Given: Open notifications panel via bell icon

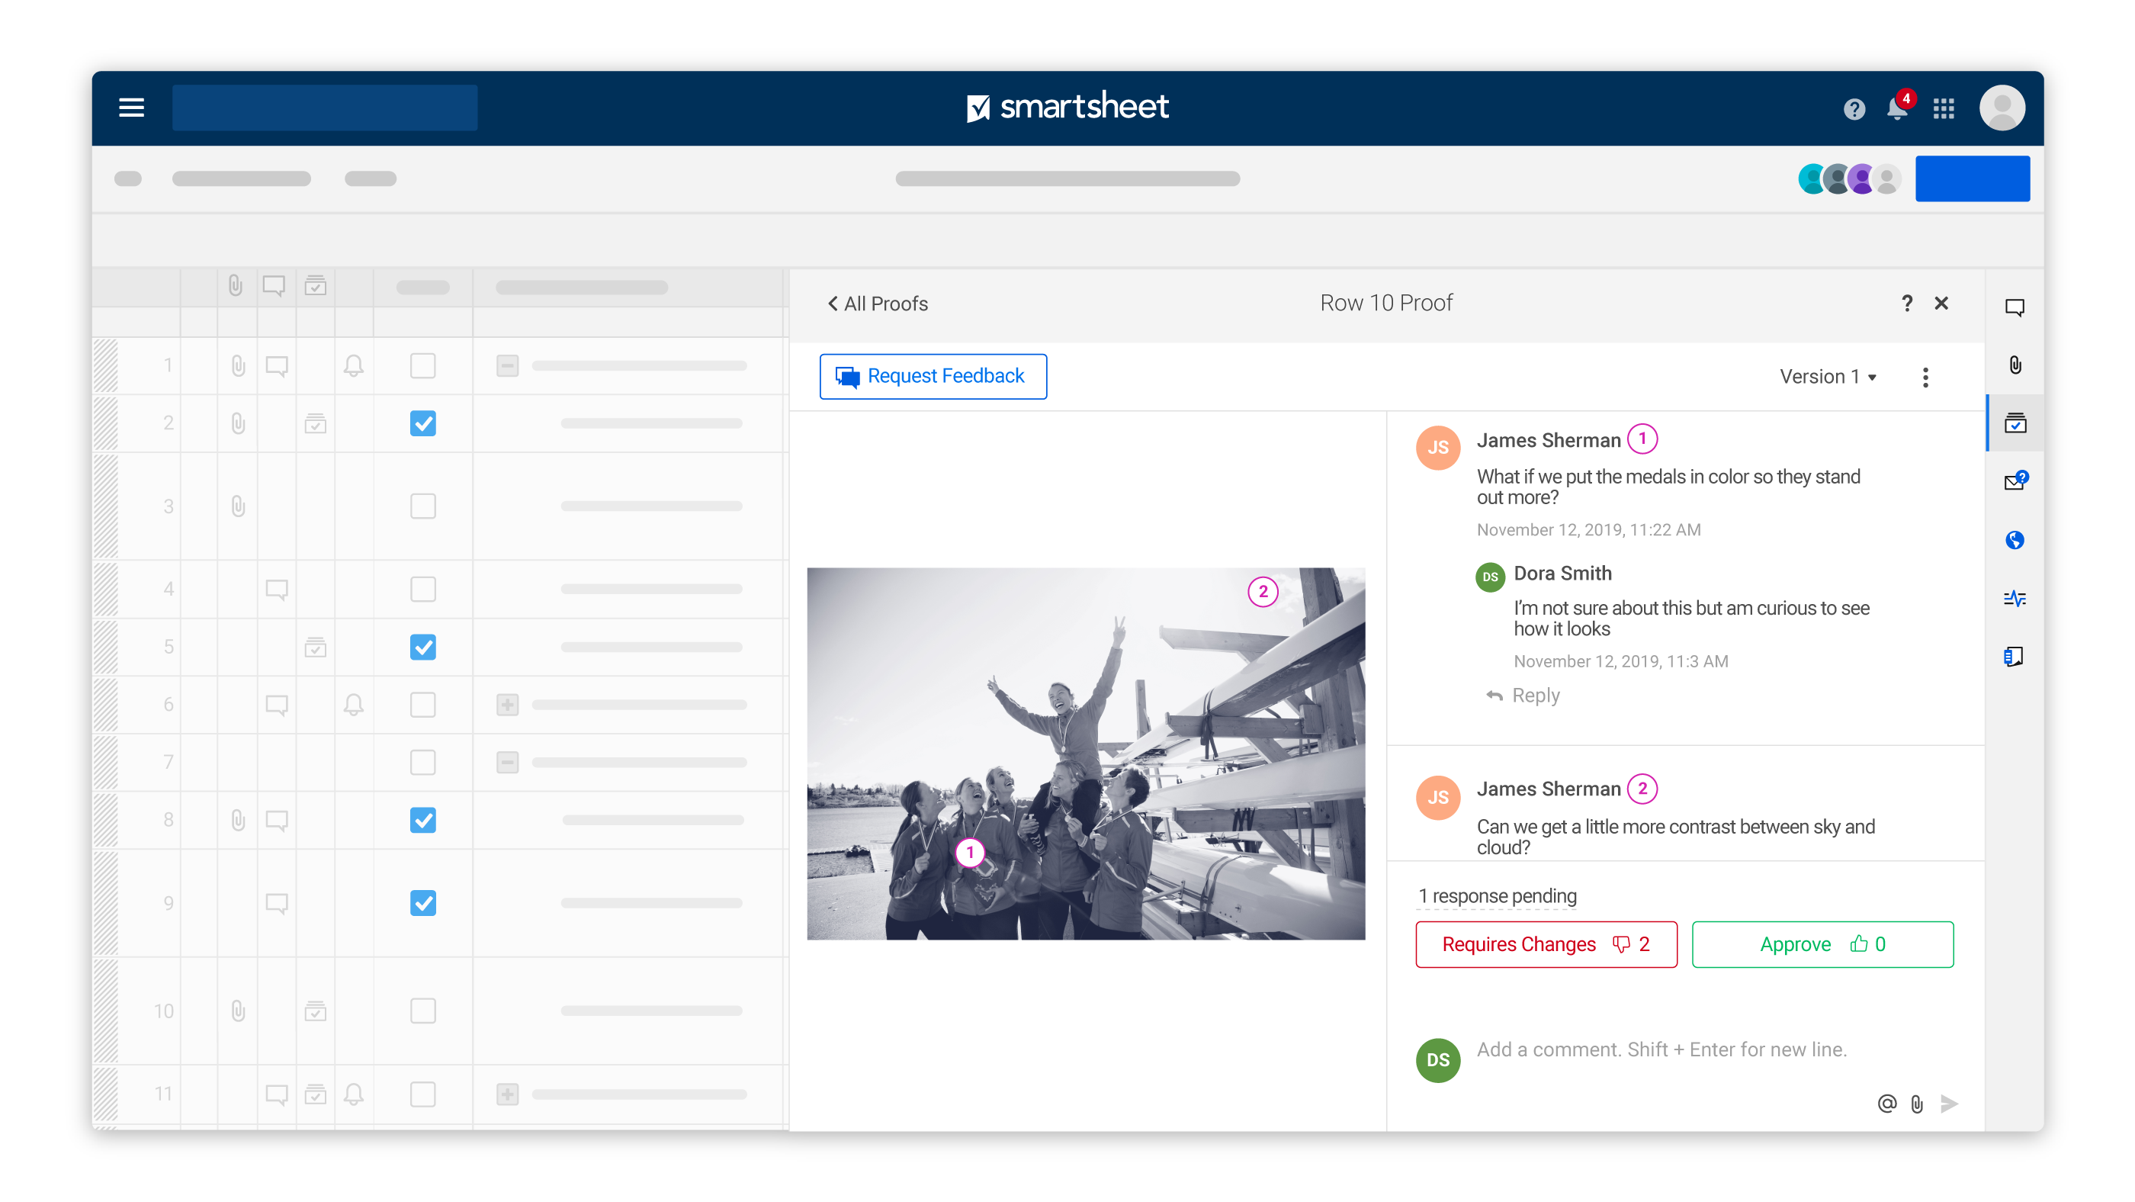Looking at the screenshot, I should (x=1896, y=107).
